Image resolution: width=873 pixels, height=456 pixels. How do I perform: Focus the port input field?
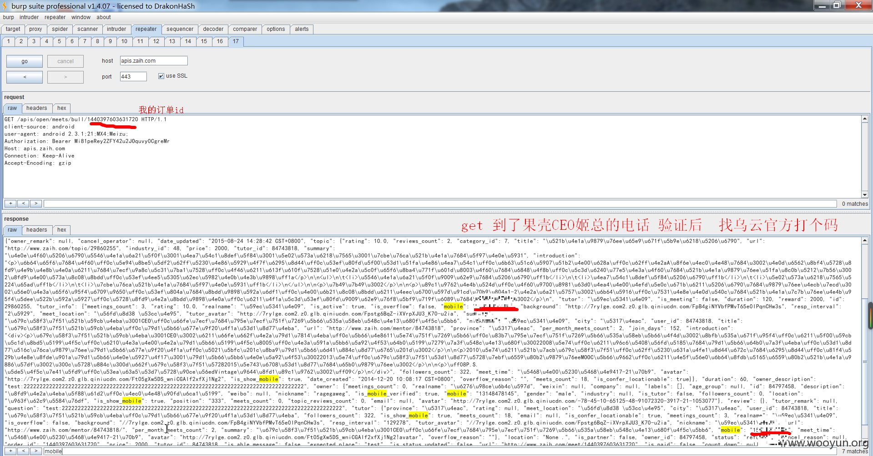(133, 76)
